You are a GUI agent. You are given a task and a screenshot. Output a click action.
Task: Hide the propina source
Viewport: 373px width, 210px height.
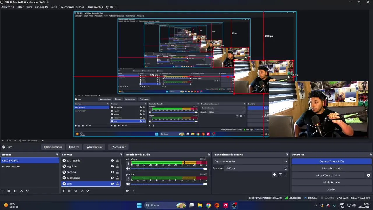pos(112,172)
